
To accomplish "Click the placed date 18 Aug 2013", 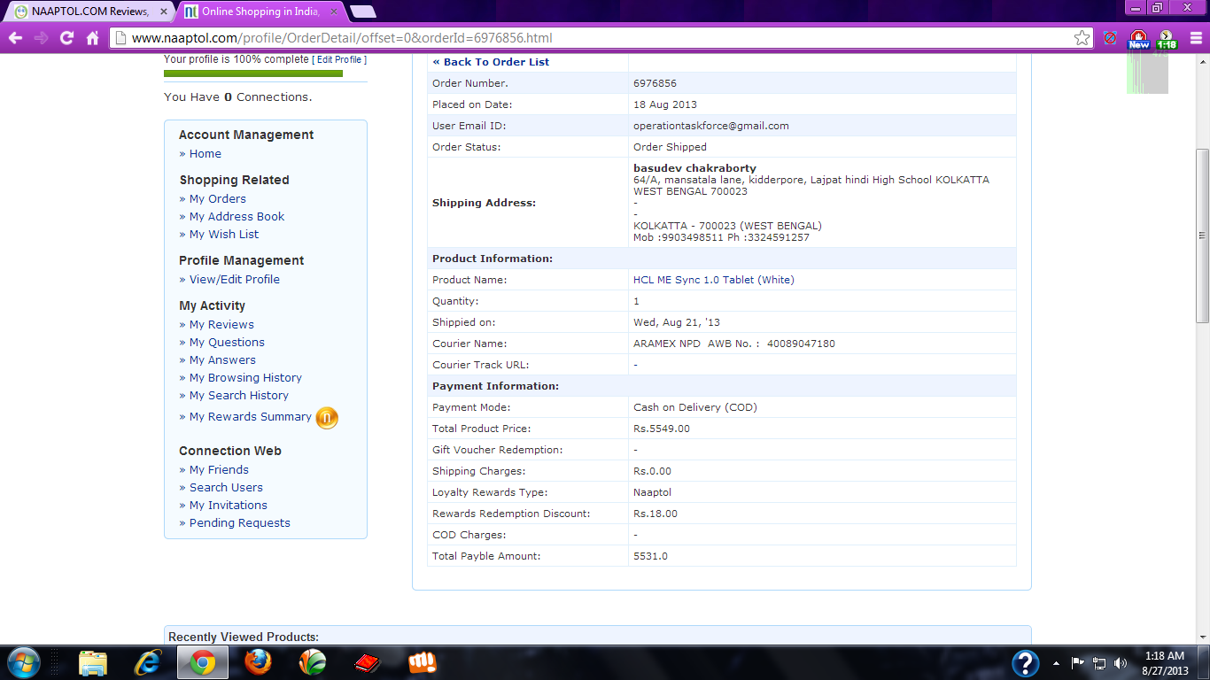I will coord(665,104).
